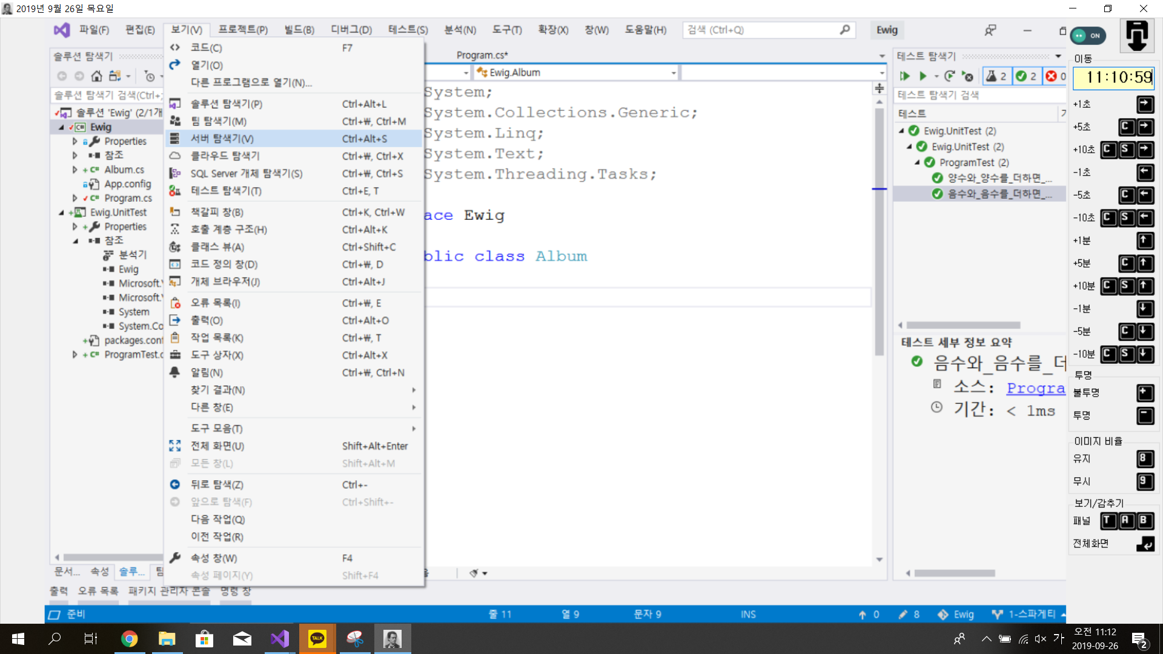This screenshot has width=1163, height=654.
Task: Toggle the passed tests filter showing 2
Action: click(x=1027, y=76)
